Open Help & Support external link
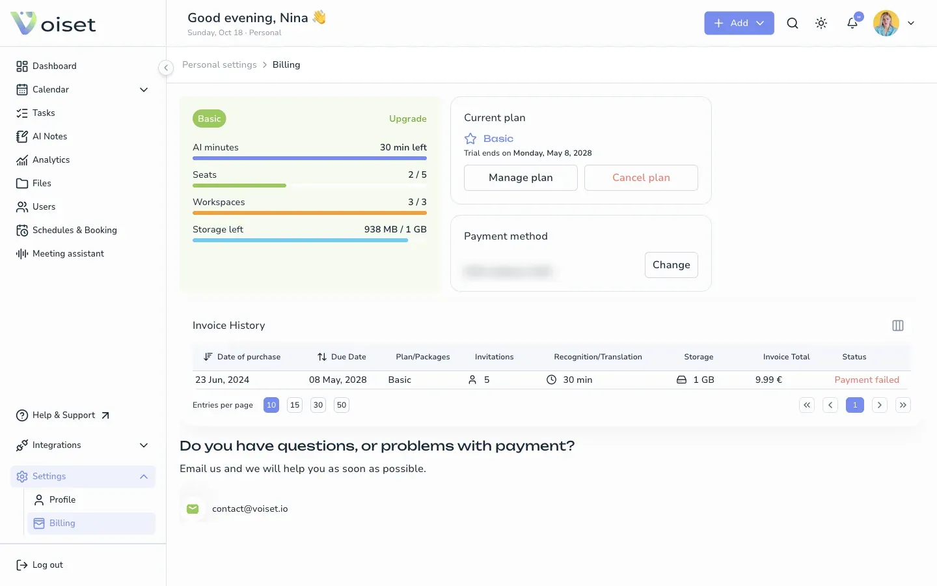The image size is (937, 586). coord(62,415)
